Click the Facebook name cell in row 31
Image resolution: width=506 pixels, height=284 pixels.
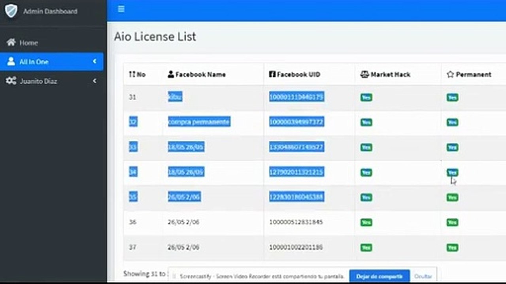pos(175,97)
